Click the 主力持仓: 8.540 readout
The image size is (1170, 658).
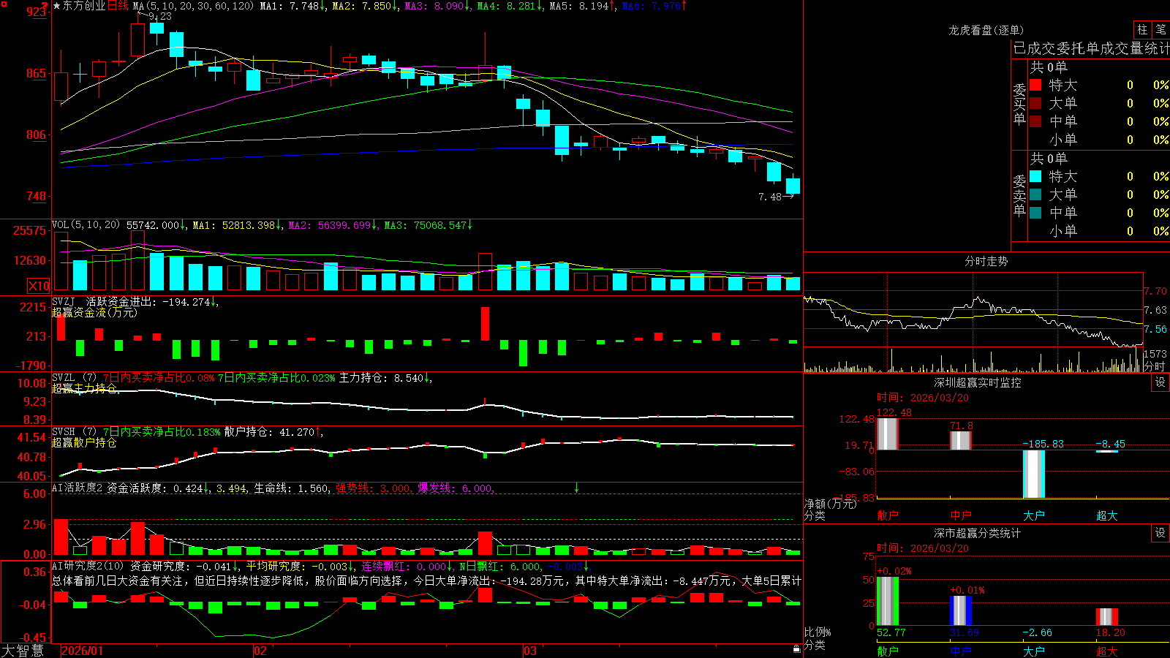click(x=381, y=378)
